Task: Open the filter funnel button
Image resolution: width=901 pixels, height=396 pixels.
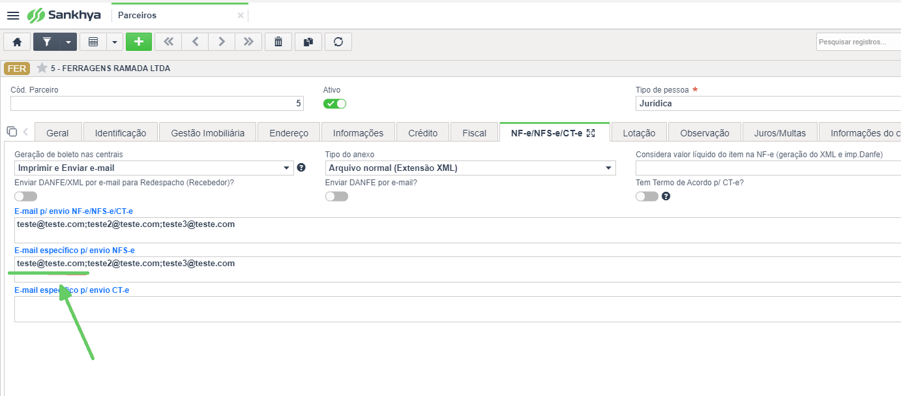Action: pyautogui.click(x=47, y=42)
